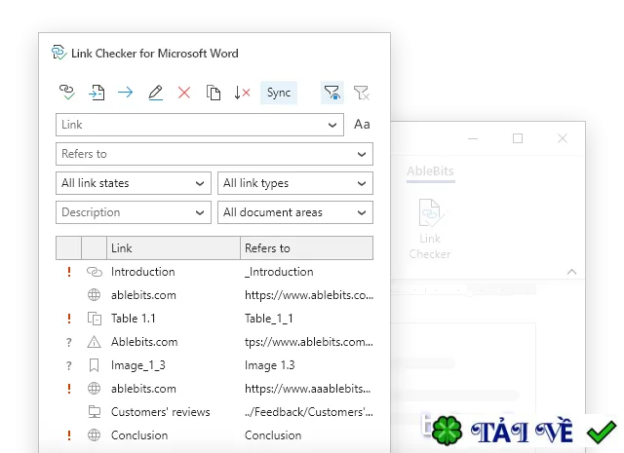Click the bookmark icon beside Image_1_3
This screenshot has height=453, width=624.
click(94, 365)
